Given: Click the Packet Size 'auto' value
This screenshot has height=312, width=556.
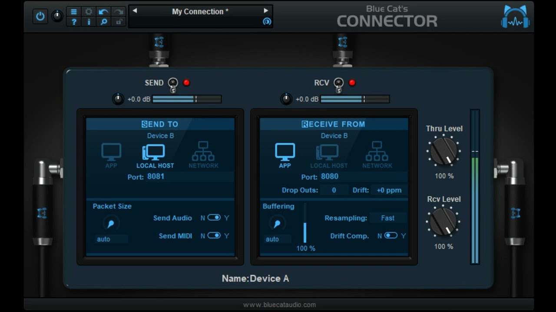Looking at the screenshot, I should (x=111, y=239).
